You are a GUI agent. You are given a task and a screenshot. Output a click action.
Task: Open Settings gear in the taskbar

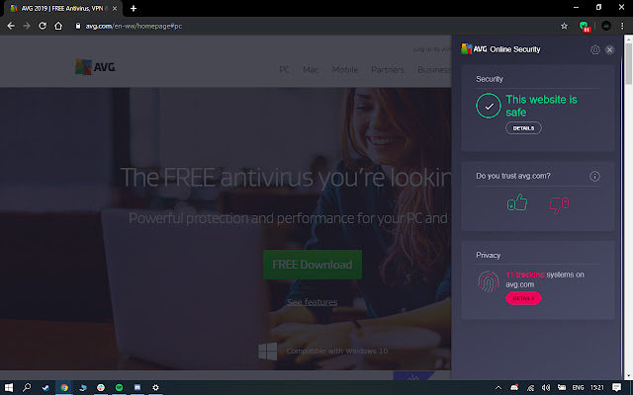pos(156,388)
